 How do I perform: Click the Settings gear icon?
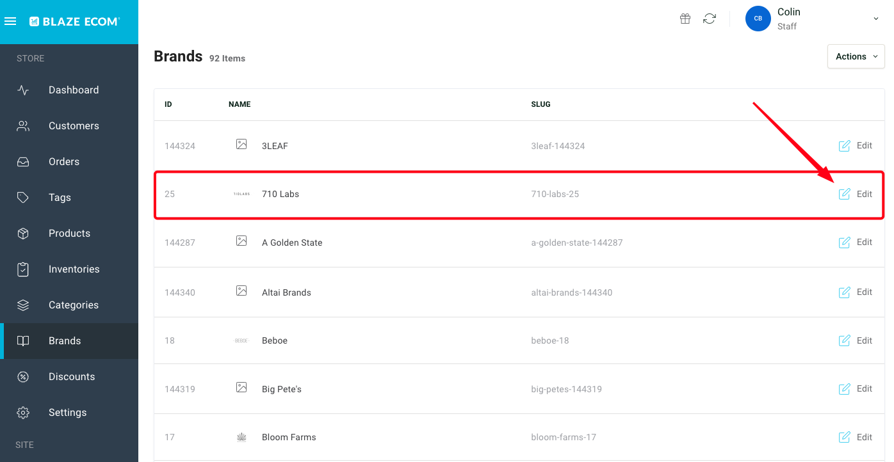(x=23, y=413)
